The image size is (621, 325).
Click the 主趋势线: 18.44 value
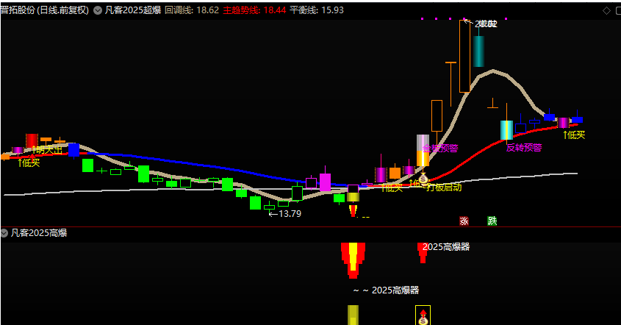(x=254, y=10)
